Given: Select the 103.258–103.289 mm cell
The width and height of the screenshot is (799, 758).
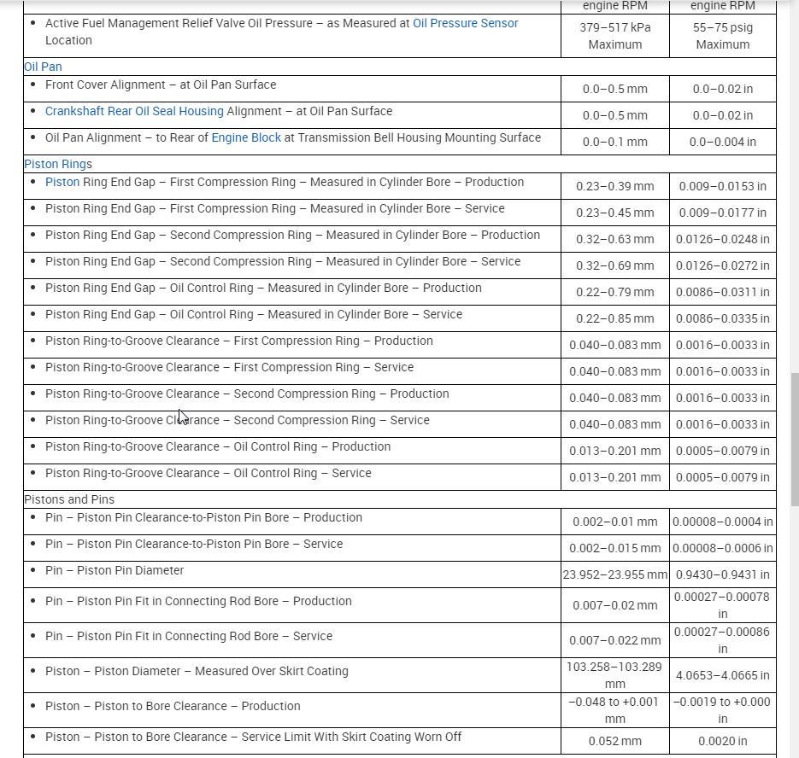Looking at the screenshot, I should [x=615, y=675].
